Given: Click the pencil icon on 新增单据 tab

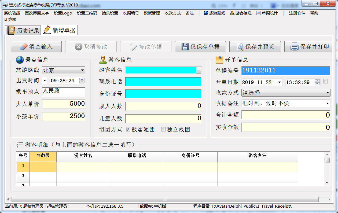Looking at the screenshot, I should pos(47,30).
